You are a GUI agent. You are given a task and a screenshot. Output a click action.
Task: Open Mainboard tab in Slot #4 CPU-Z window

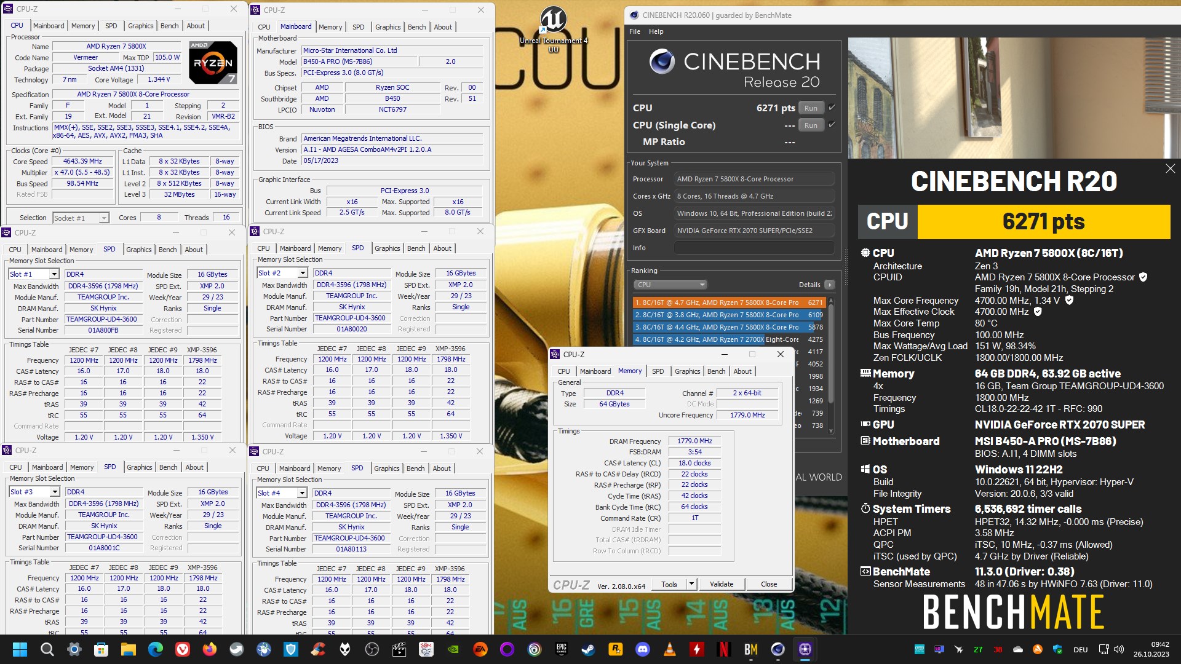(x=295, y=468)
